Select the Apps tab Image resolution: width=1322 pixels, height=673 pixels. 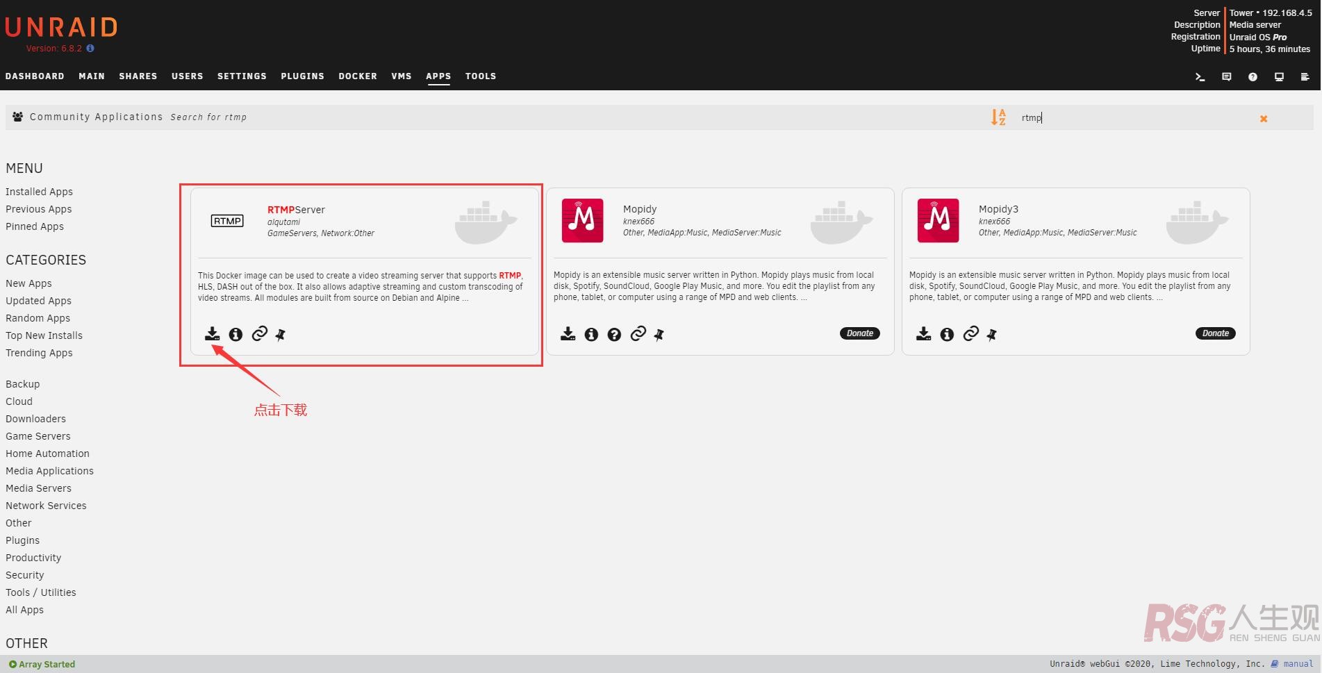[x=438, y=76]
